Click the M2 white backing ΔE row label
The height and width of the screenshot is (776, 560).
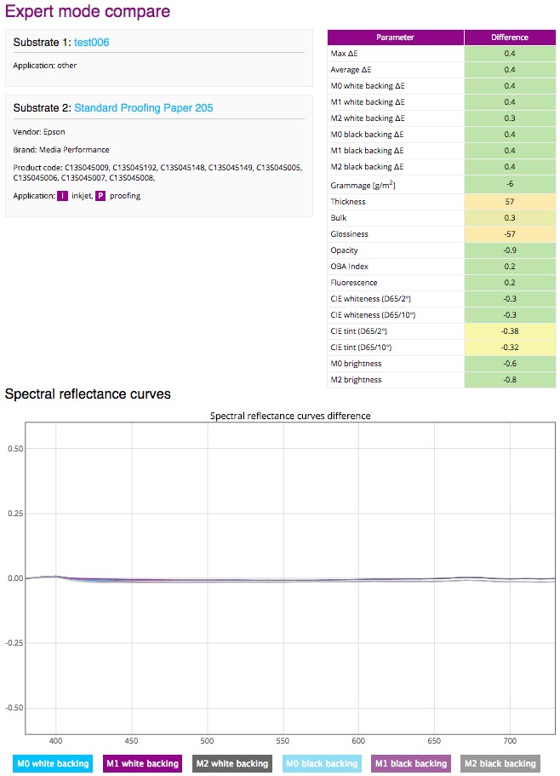[368, 118]
